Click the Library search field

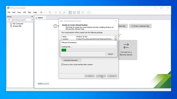pyautogui.click(x=20, y=20)
